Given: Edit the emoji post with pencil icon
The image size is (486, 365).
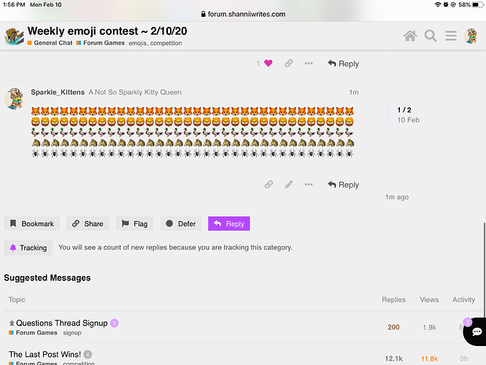Looking at the screenshot, I should 288,185.
